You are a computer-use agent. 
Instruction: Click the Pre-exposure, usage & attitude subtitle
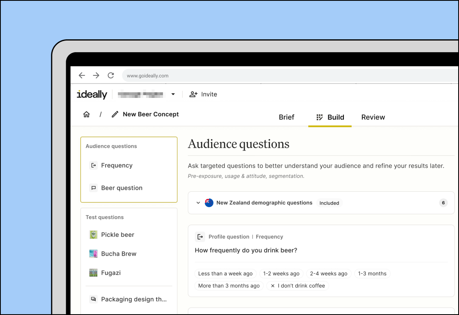pos(246,176)
